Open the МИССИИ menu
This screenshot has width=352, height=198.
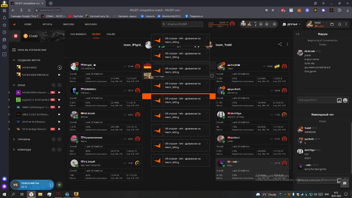tap(69, 24)
